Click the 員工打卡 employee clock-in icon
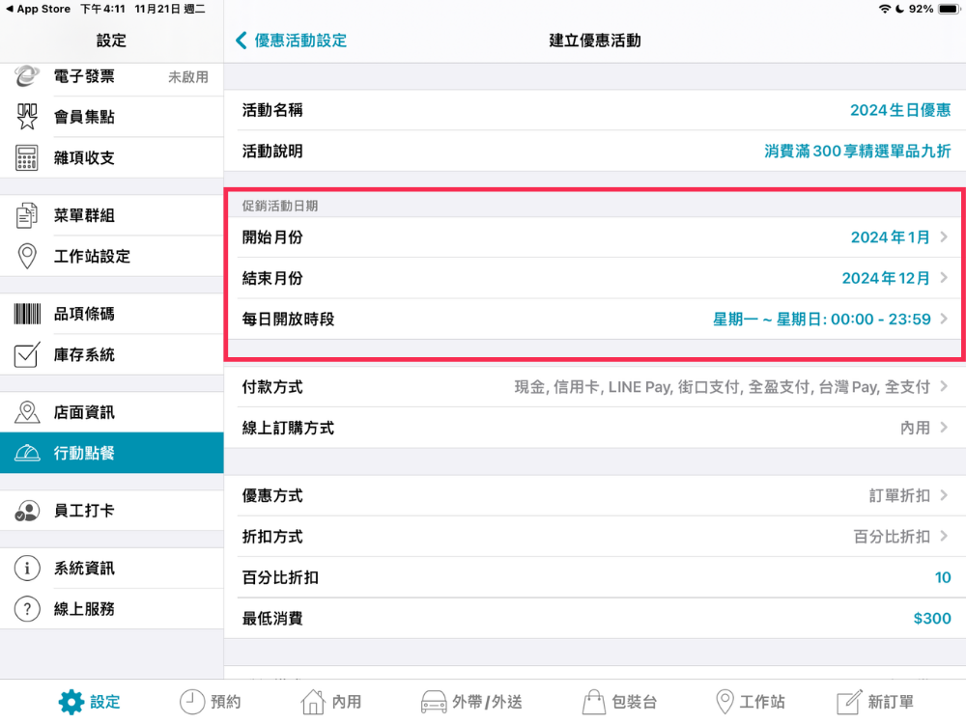The height and width of the screenshot is (724, 966). (x=27, y=511)
